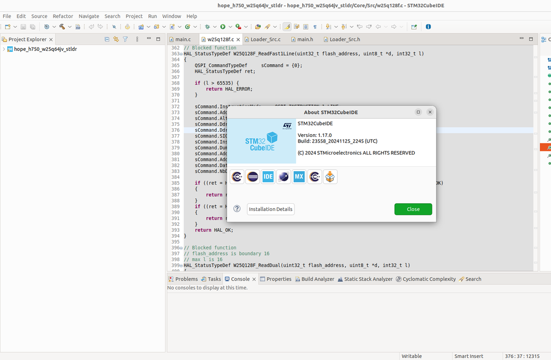Click the blue information center icon
The image size is (551, 360).
[x=429, y=27]
